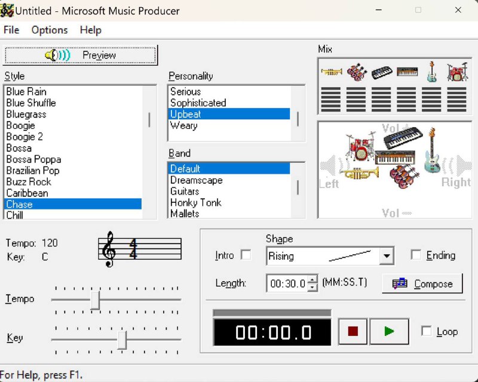
Task: Click the Compose button
Action: coord(422,284)
